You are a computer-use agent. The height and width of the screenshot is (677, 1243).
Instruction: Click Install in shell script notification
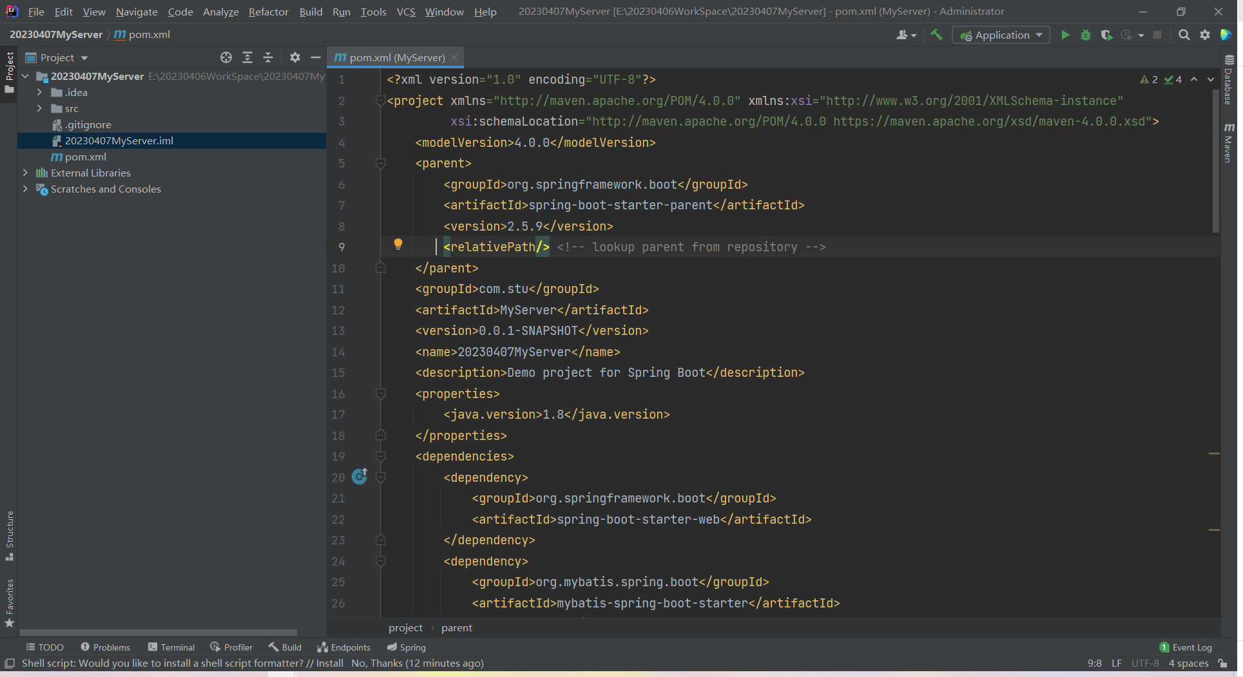tap(329, 663)
